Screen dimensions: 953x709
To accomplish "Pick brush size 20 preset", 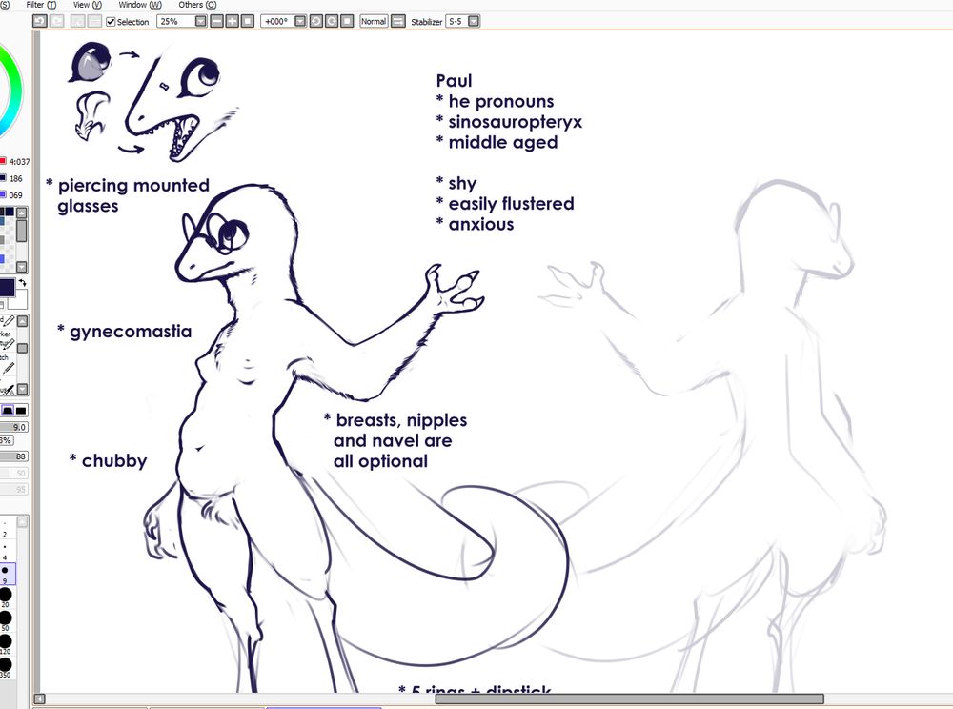I will 6,598.
